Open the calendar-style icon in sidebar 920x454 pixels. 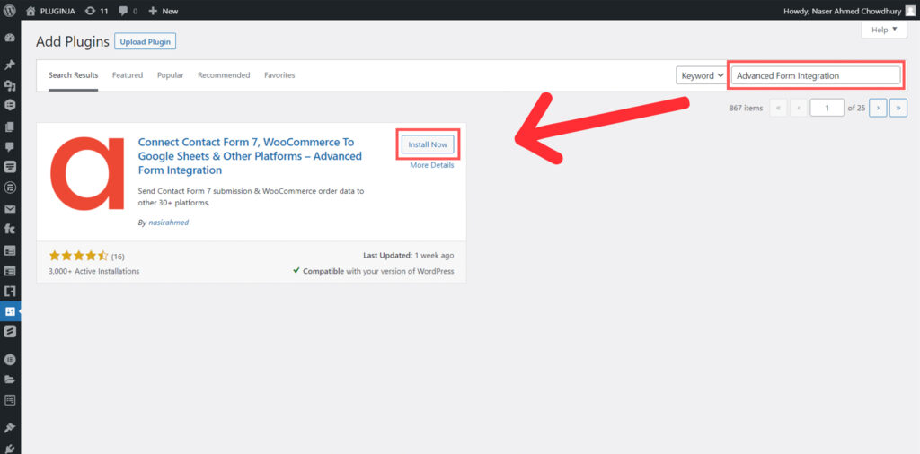pos(9,400)
